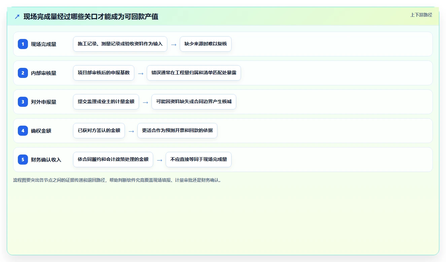This screenshot has width=446, height=262.
Task: Click the arrow in the 财务确认收入 row
Action: [x=160, y=160]
